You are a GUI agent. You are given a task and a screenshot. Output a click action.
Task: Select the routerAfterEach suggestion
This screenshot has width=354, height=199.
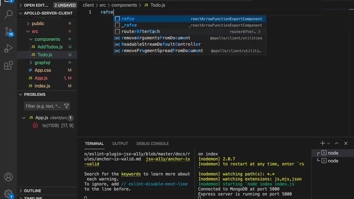click(x=190, y=32)
